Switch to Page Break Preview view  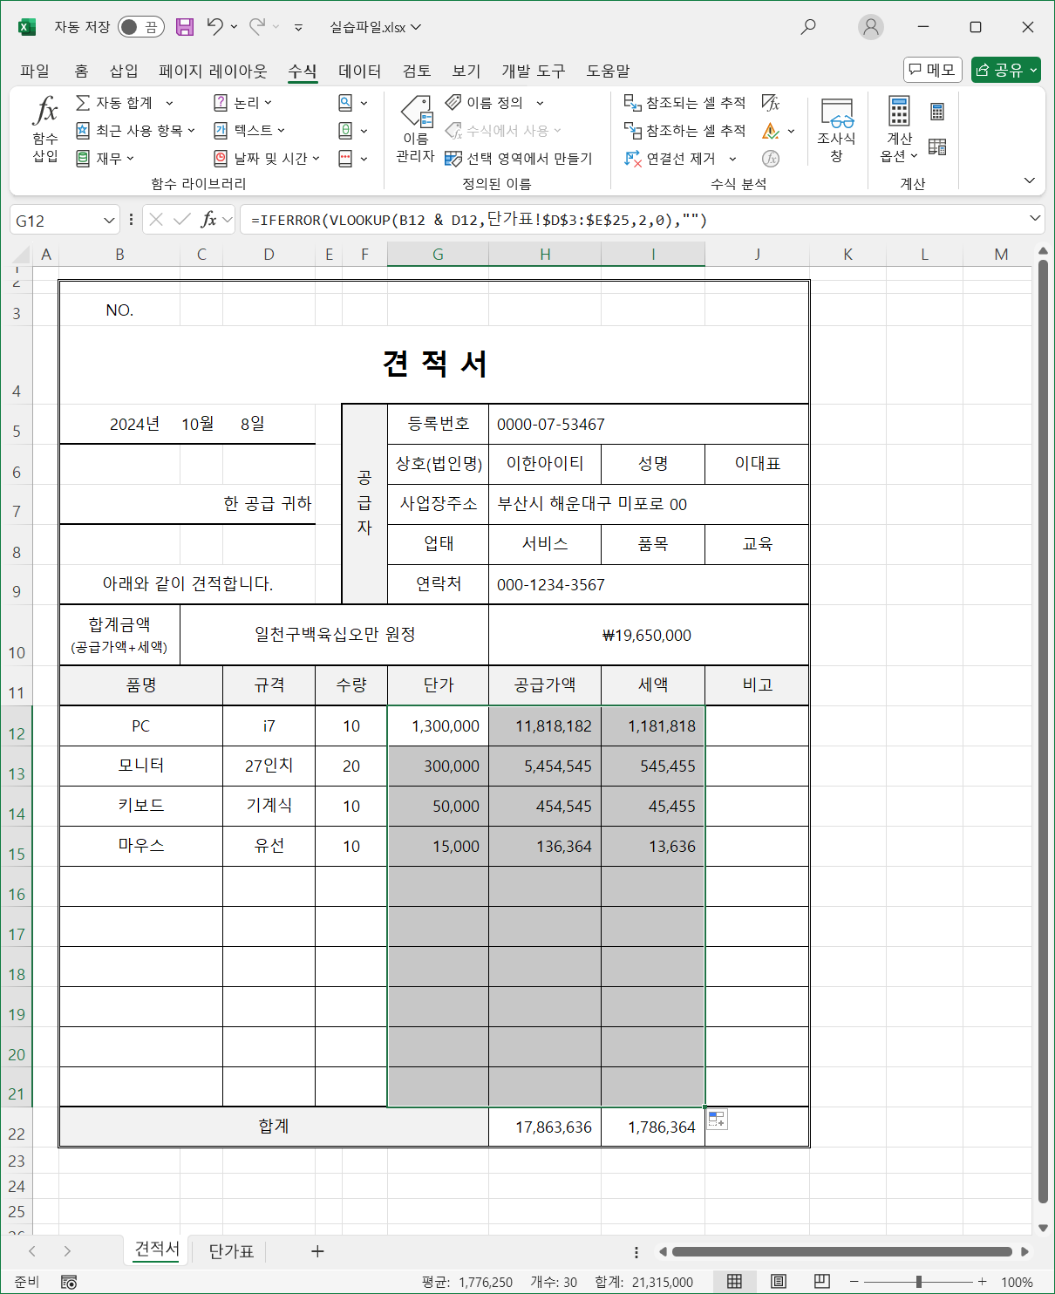[821, 1282]
